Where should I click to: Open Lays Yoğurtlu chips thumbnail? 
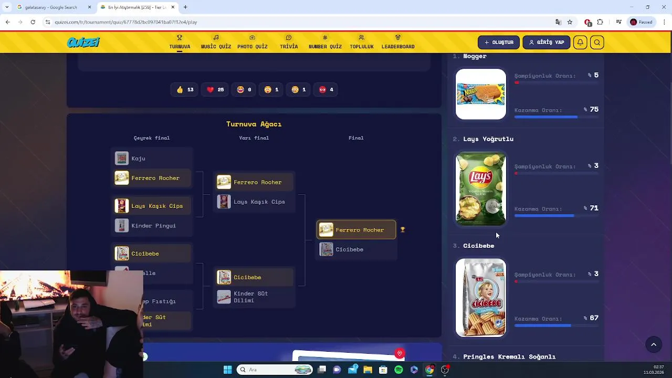pyautogui.click(x=481, y=189)
